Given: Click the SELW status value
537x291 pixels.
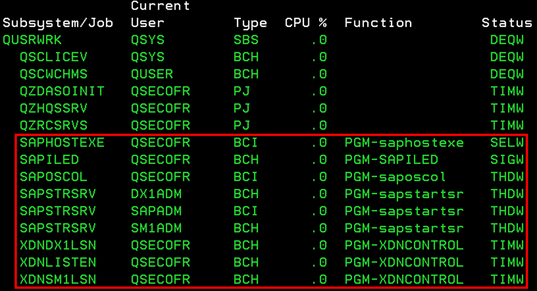Looking at the screenshot, I should coord(507,143).
